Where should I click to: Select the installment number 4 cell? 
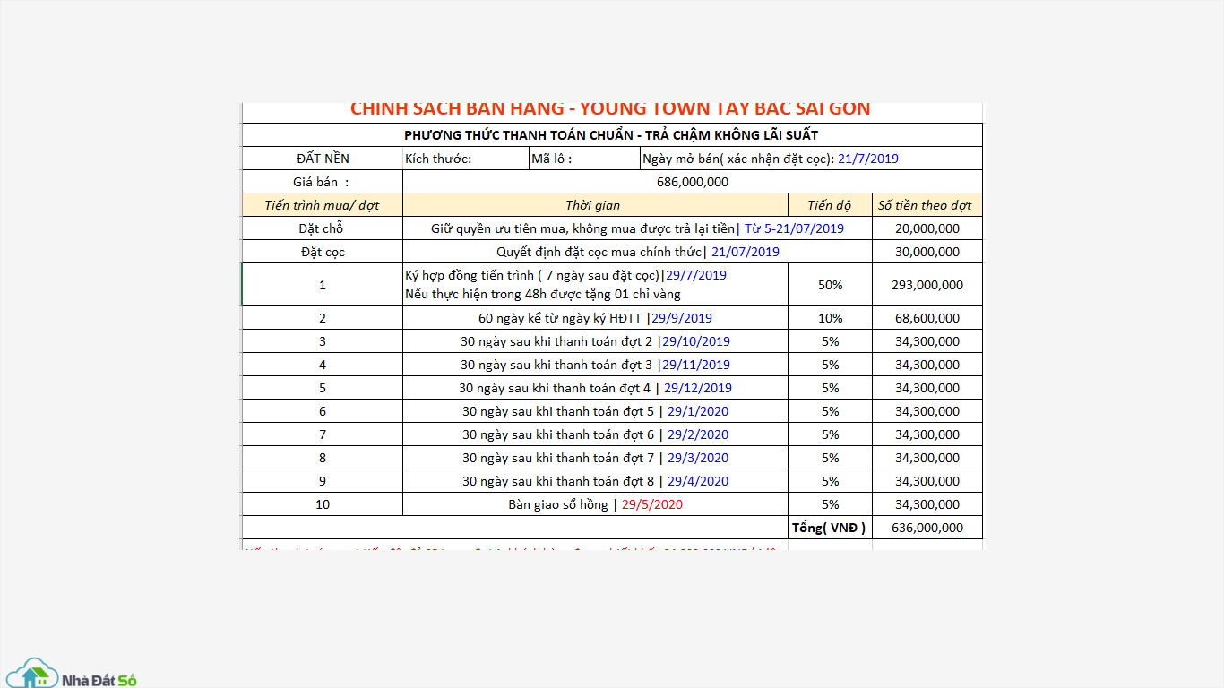pos(323,365)
